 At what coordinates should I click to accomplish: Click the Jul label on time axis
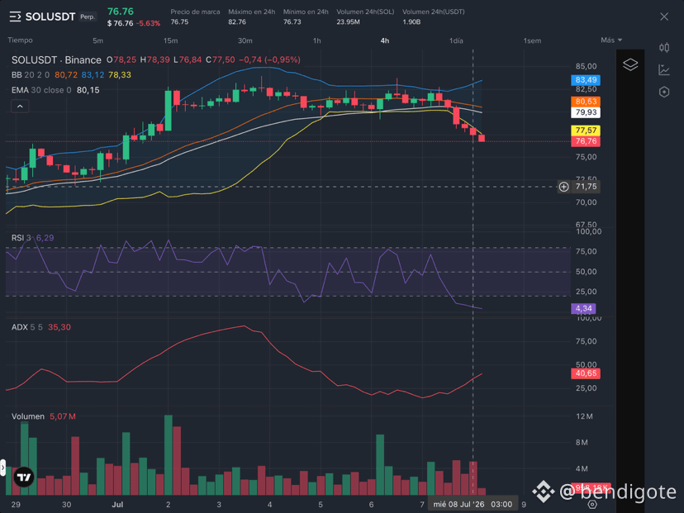[x=117, y=505]
